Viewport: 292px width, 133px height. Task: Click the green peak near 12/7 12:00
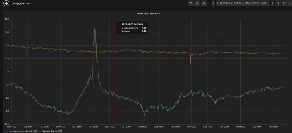[95, 29]
